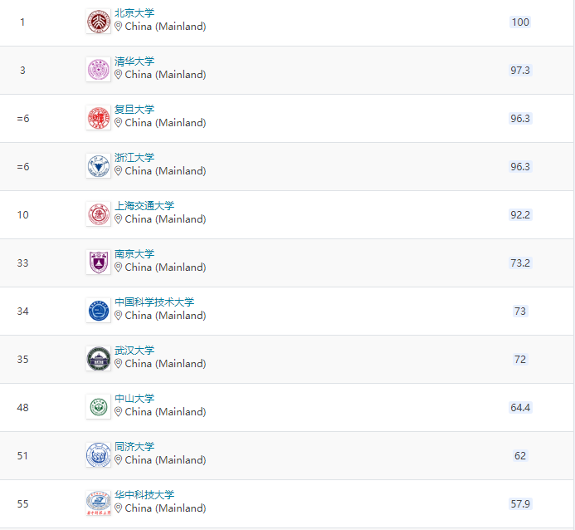Open the 复旦大学 link
The image size is (575, 530).
click(x=134, y=110)
